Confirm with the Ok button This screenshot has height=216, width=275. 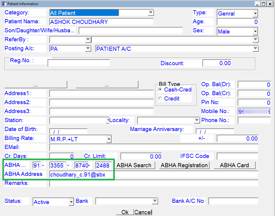[125, 212]
